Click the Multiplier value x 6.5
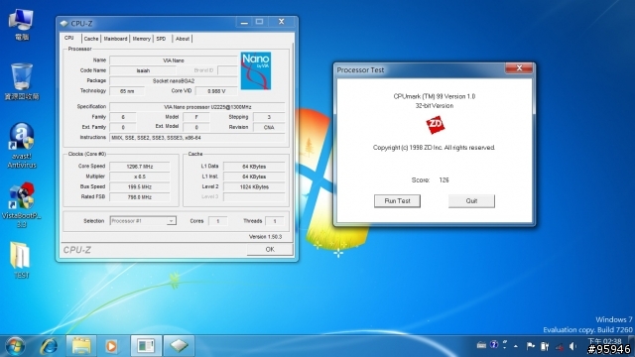The width and height of the screenshot is (635, 357). click(140, 177)
